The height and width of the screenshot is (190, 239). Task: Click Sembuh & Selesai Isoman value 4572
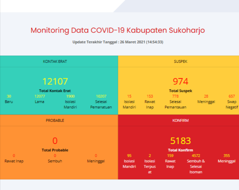(196, 156)
